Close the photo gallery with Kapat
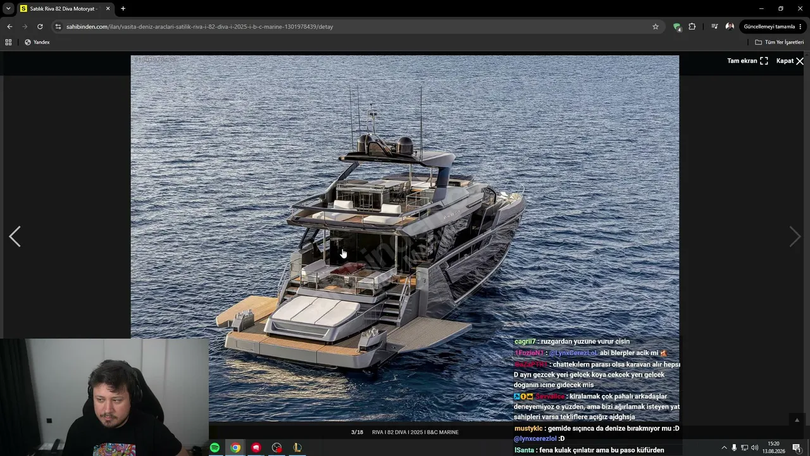810x456 pixels. pos(790,61)
